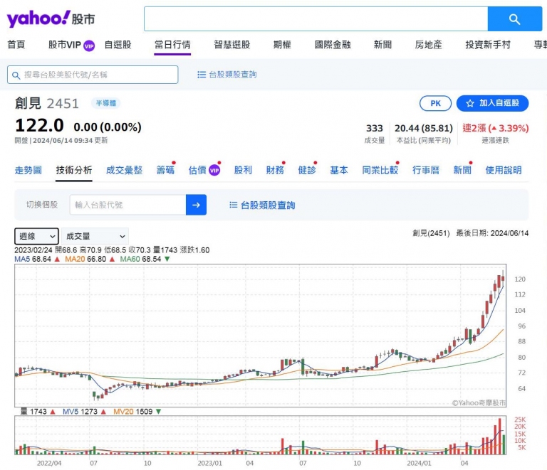The height and width of the screenshot is (470, 547).
Task: Switch to 籌碼 tab
Action: [x=165, y=170]
